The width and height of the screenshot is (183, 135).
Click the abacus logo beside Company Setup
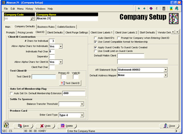pos(174,19)
